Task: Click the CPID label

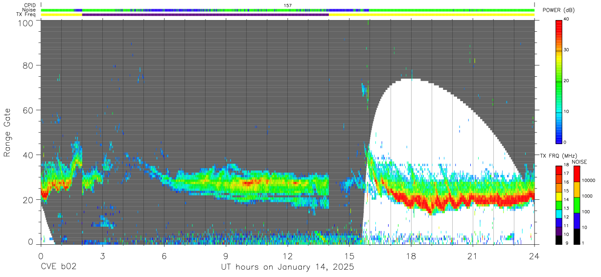Action: coord(30,5)
